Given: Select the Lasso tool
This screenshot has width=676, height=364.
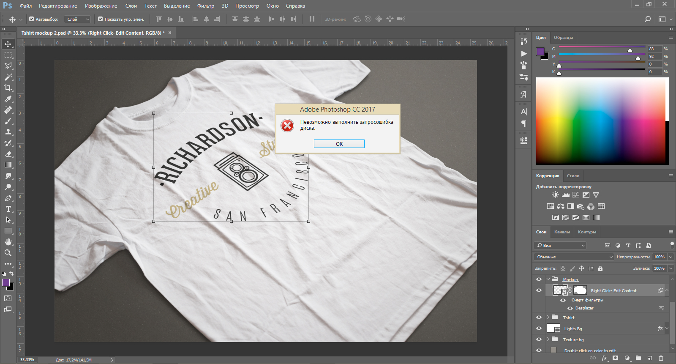Looking at the screenshot, I should click(8, 66).
